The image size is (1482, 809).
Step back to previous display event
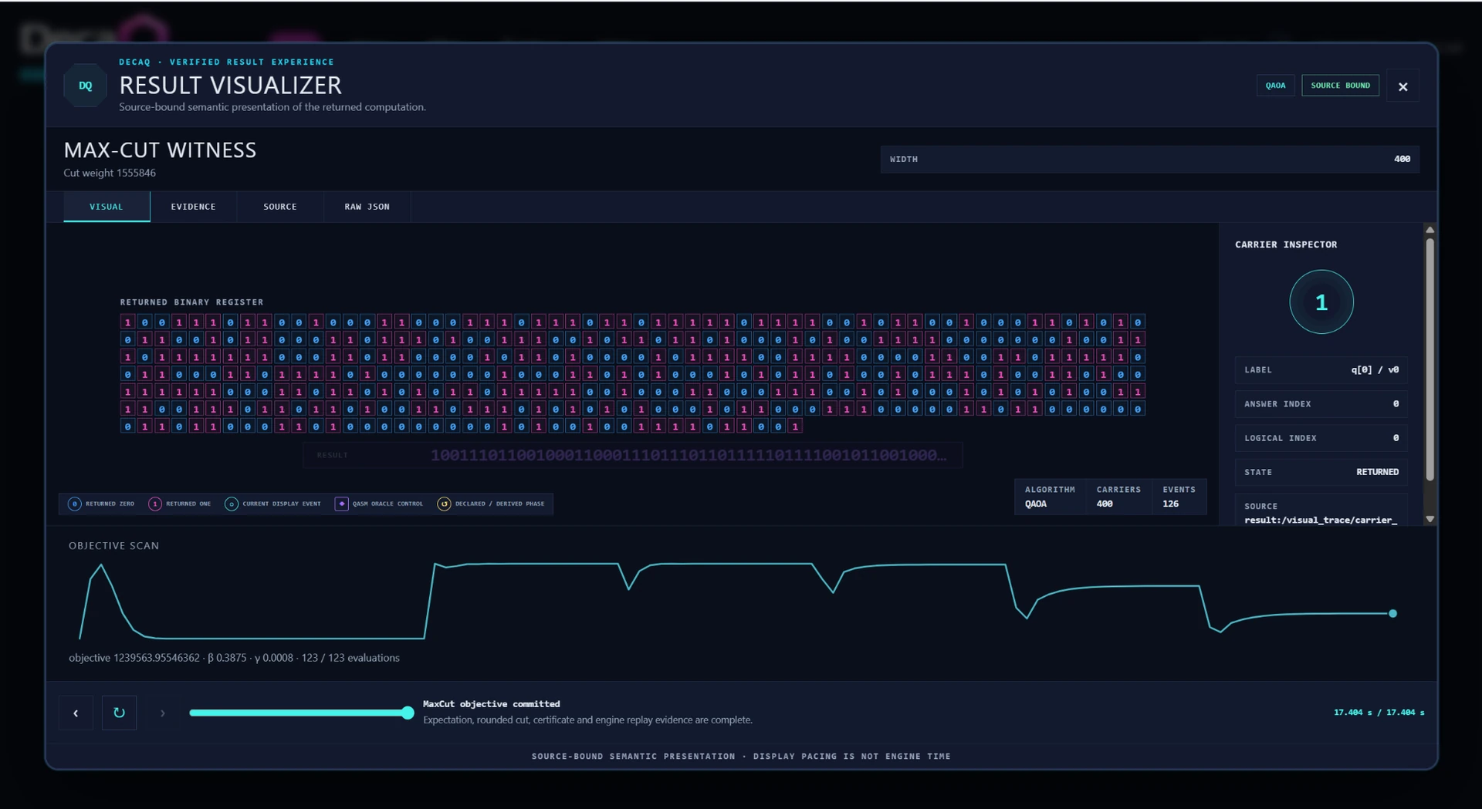tap(76, 713)
